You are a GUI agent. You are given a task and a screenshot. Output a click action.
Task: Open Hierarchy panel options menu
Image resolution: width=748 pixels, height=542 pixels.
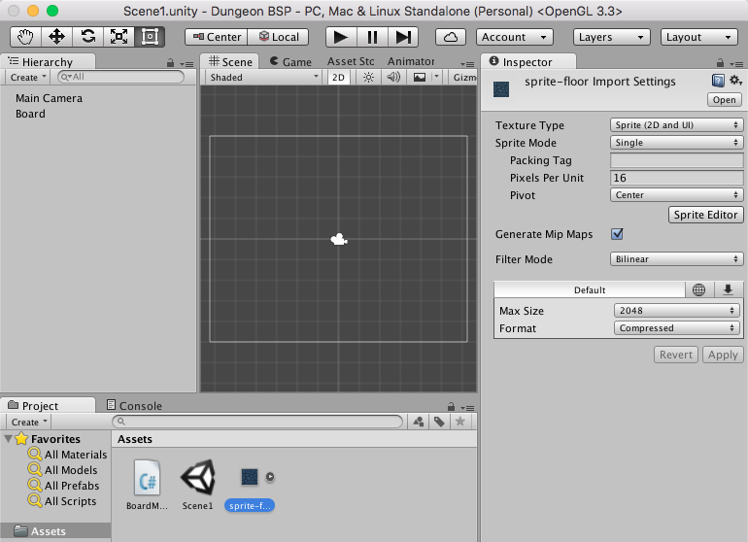[x=187, y=64]
